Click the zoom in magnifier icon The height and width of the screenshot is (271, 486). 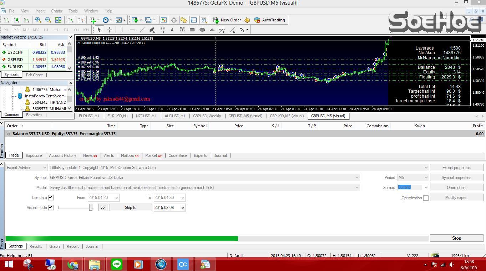38,20
